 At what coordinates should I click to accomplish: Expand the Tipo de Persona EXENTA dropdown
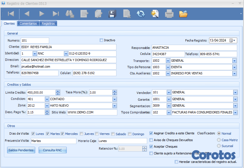234,67
